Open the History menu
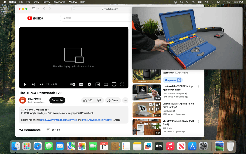Screen dimensions: 246x154 coord(46,2)
